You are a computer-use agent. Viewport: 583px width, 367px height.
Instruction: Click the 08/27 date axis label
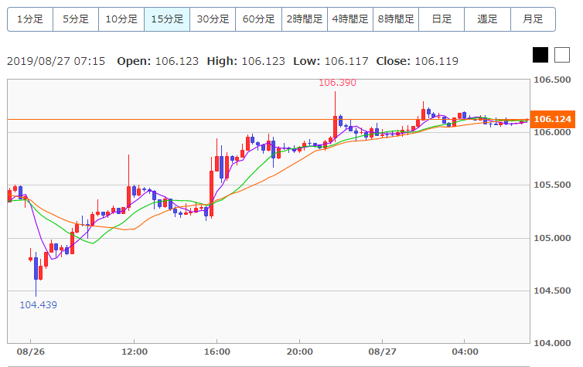point(382,352)
